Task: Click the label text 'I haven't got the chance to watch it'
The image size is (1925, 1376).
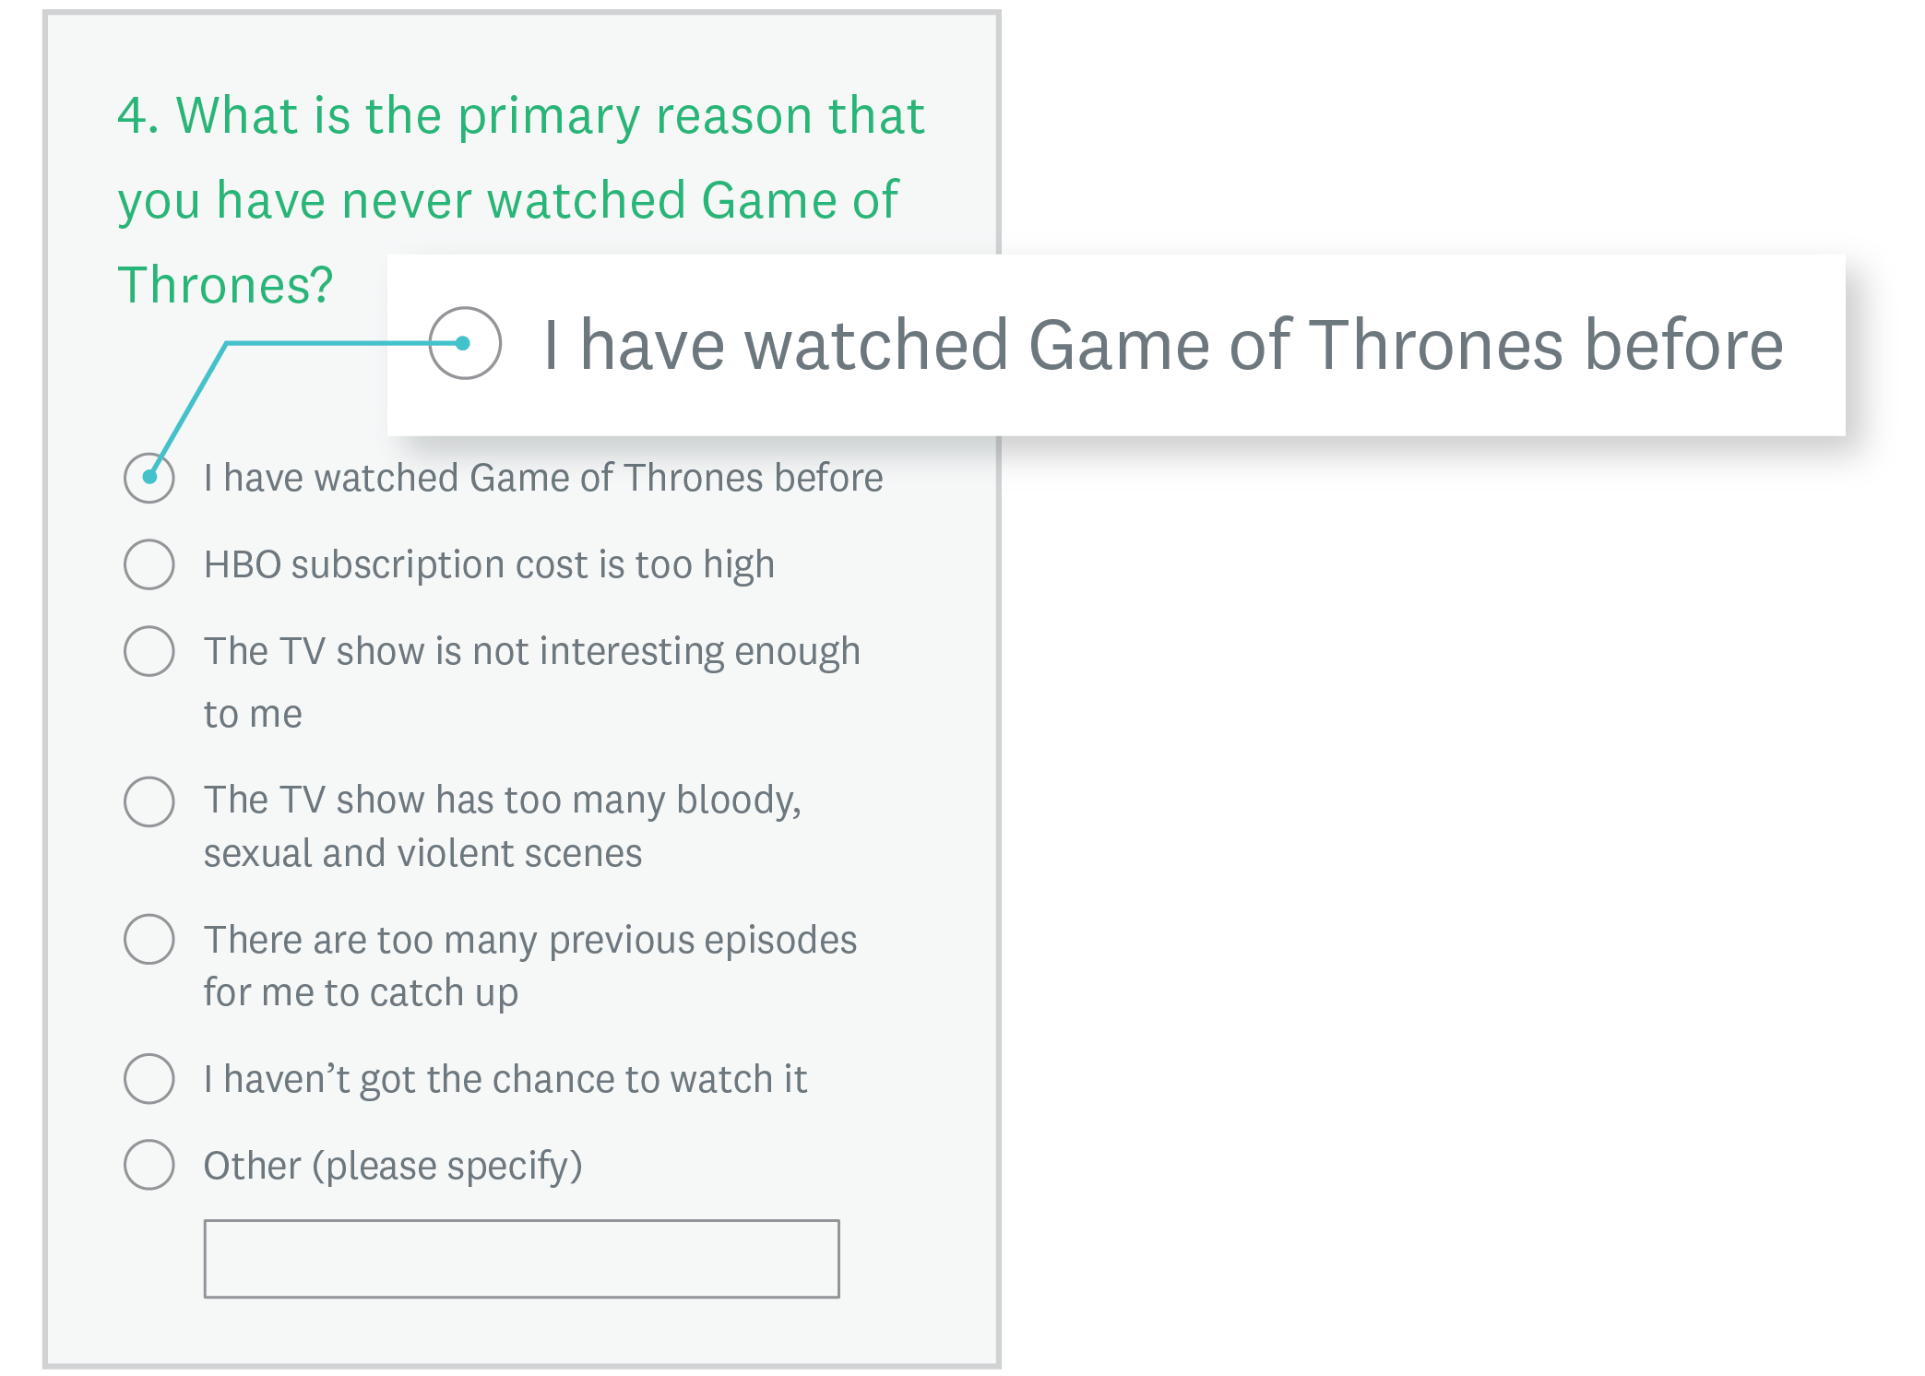Action: pyautogui.click(x=505, y=1079)
